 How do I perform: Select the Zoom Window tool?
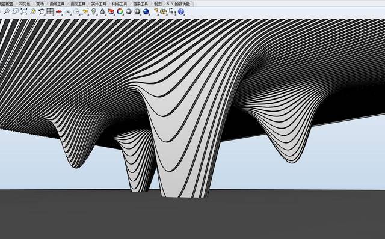[x=15, y=11]
